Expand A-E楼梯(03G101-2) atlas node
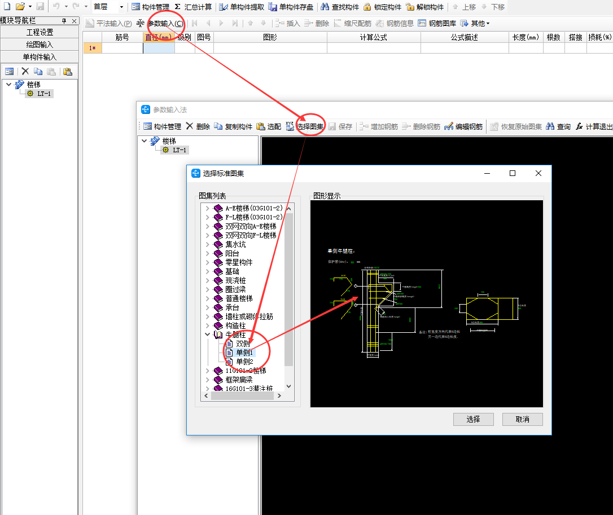Image resolution: width=613 pixels, height=515 pixels. coord(208,208)
